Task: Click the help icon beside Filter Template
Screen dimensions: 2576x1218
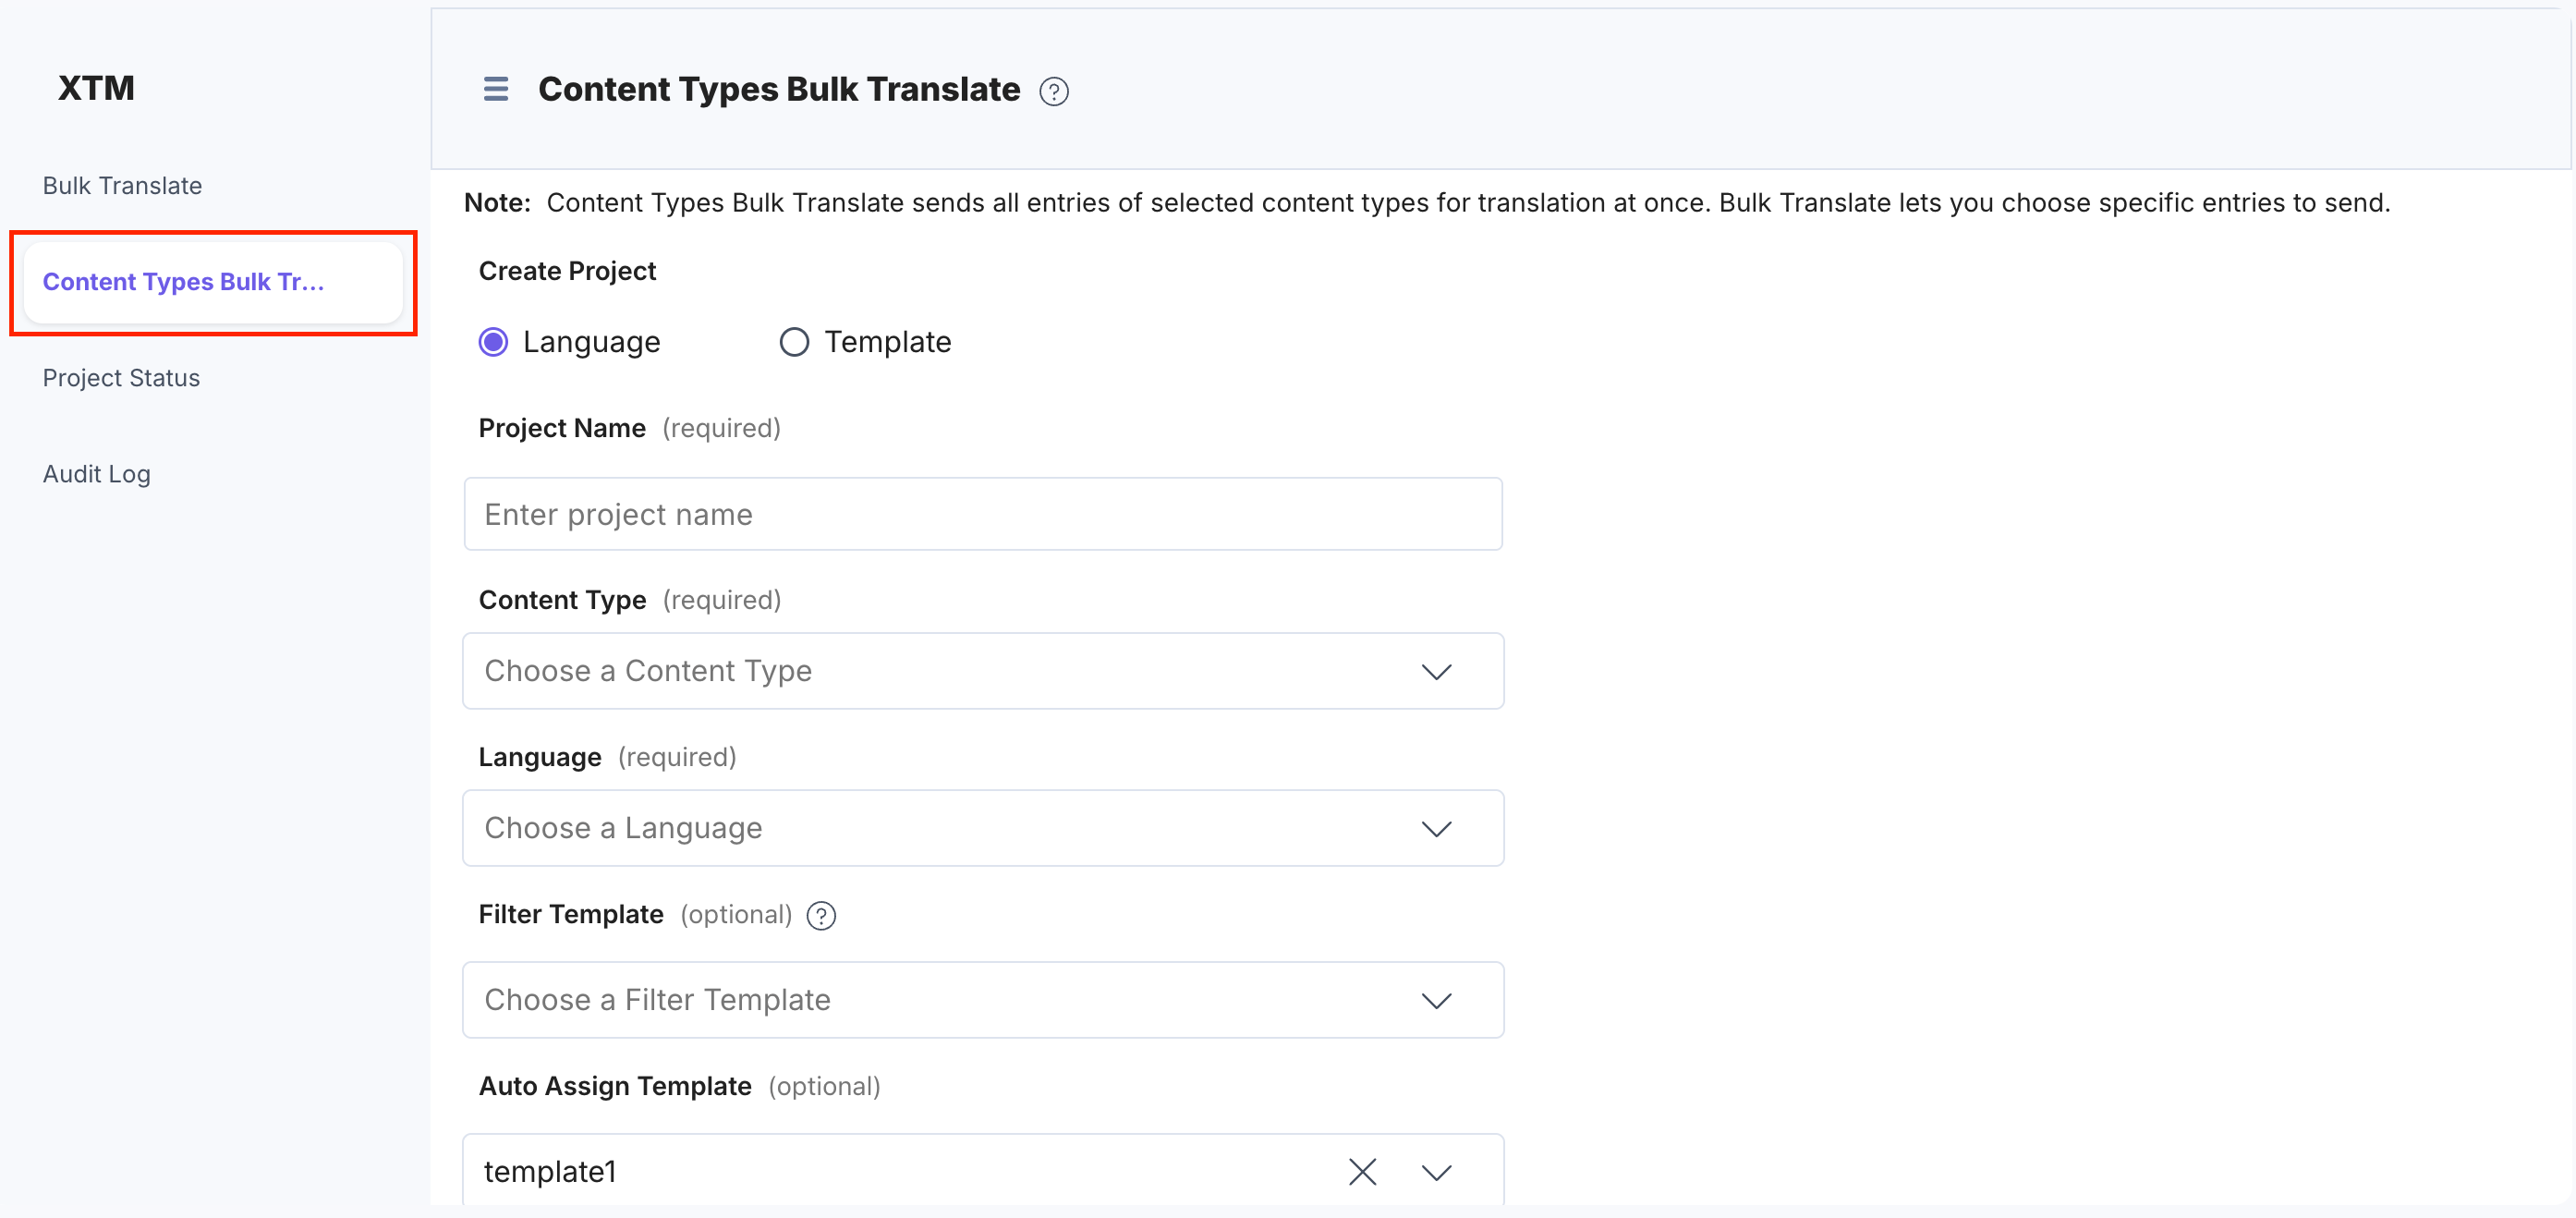Action: [x=820, y=915]
